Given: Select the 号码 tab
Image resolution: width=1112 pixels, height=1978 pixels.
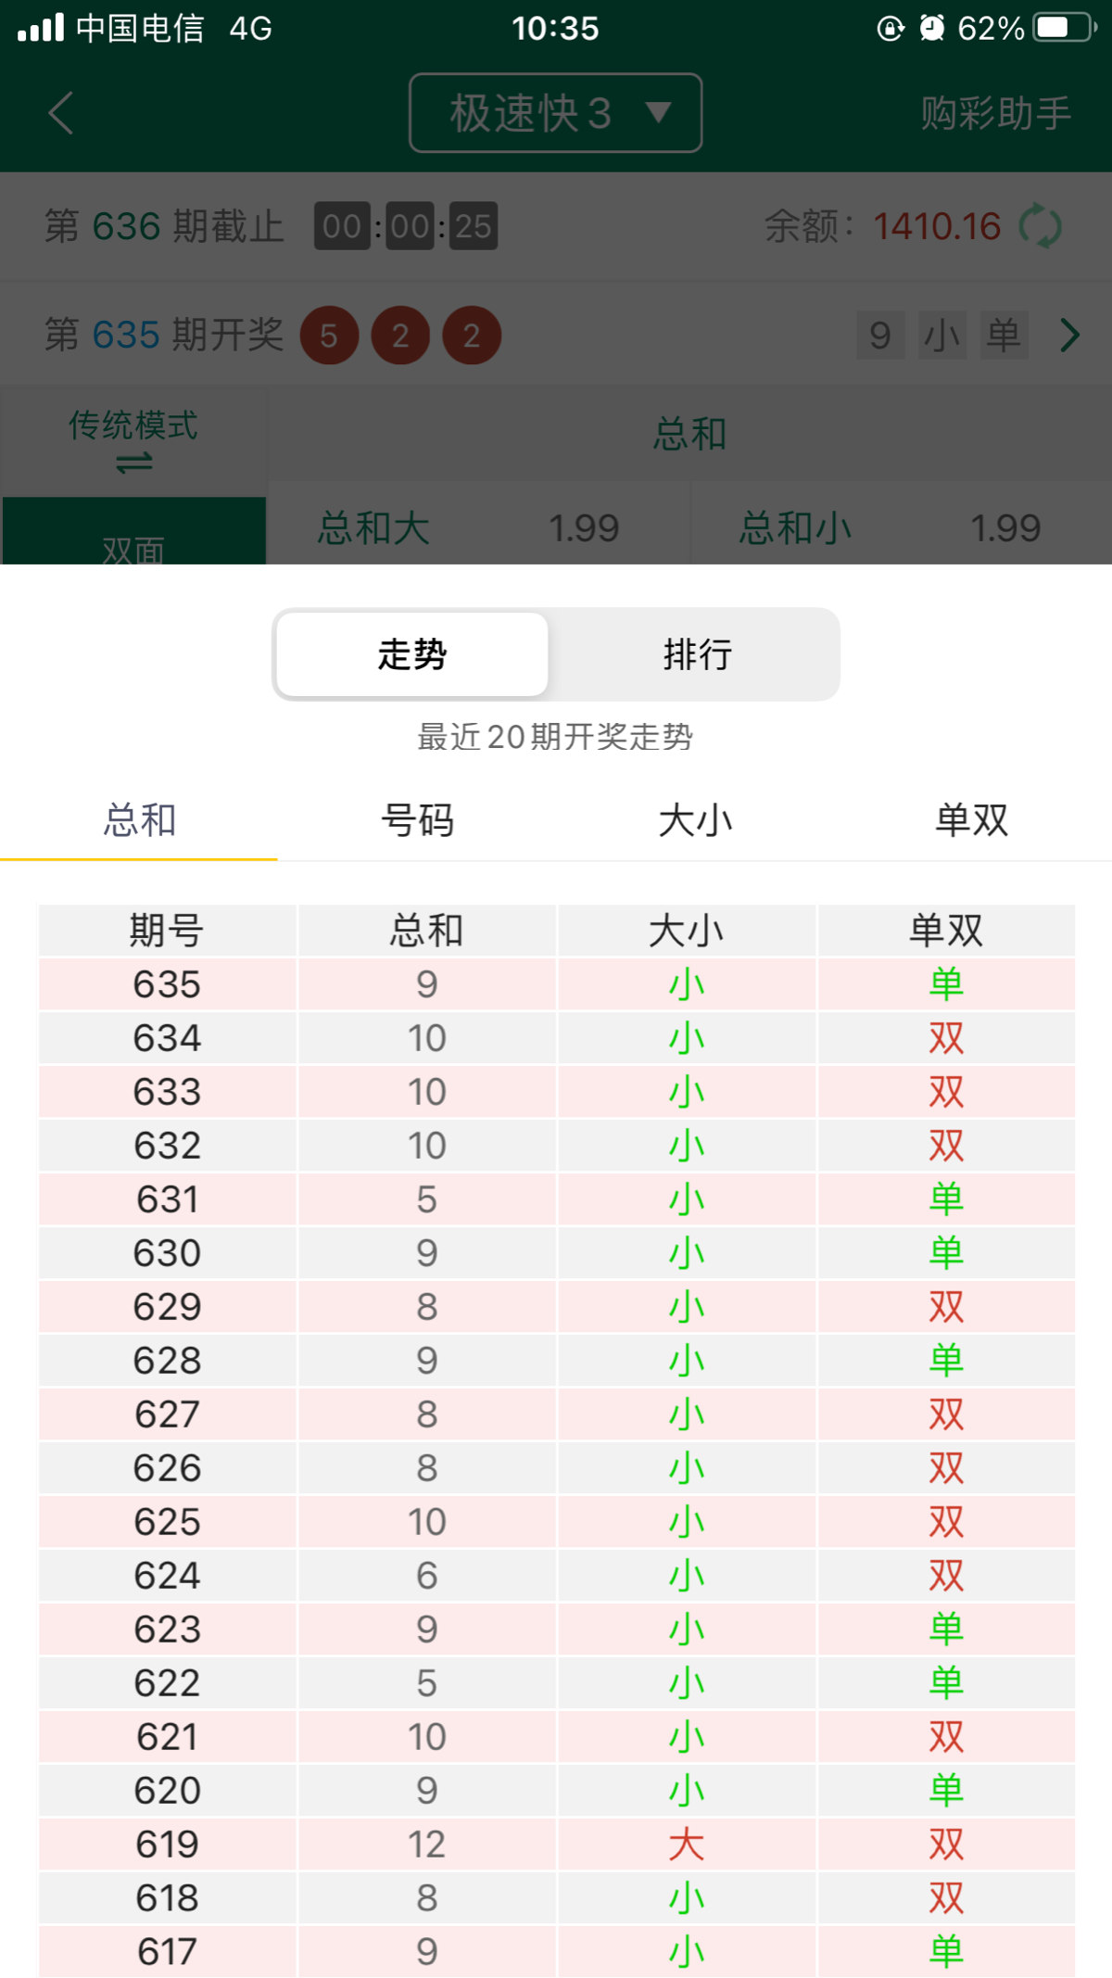Looking at the screenshot, I should click(x=417, y=820).
